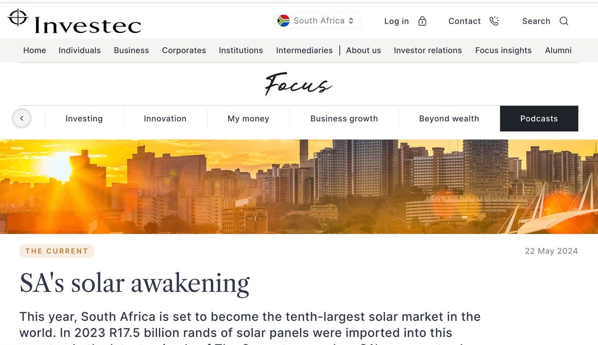The height and width of the screenshot is (345, 598).
Task: Open the My money tab
Action: click(x=248, y=118)
